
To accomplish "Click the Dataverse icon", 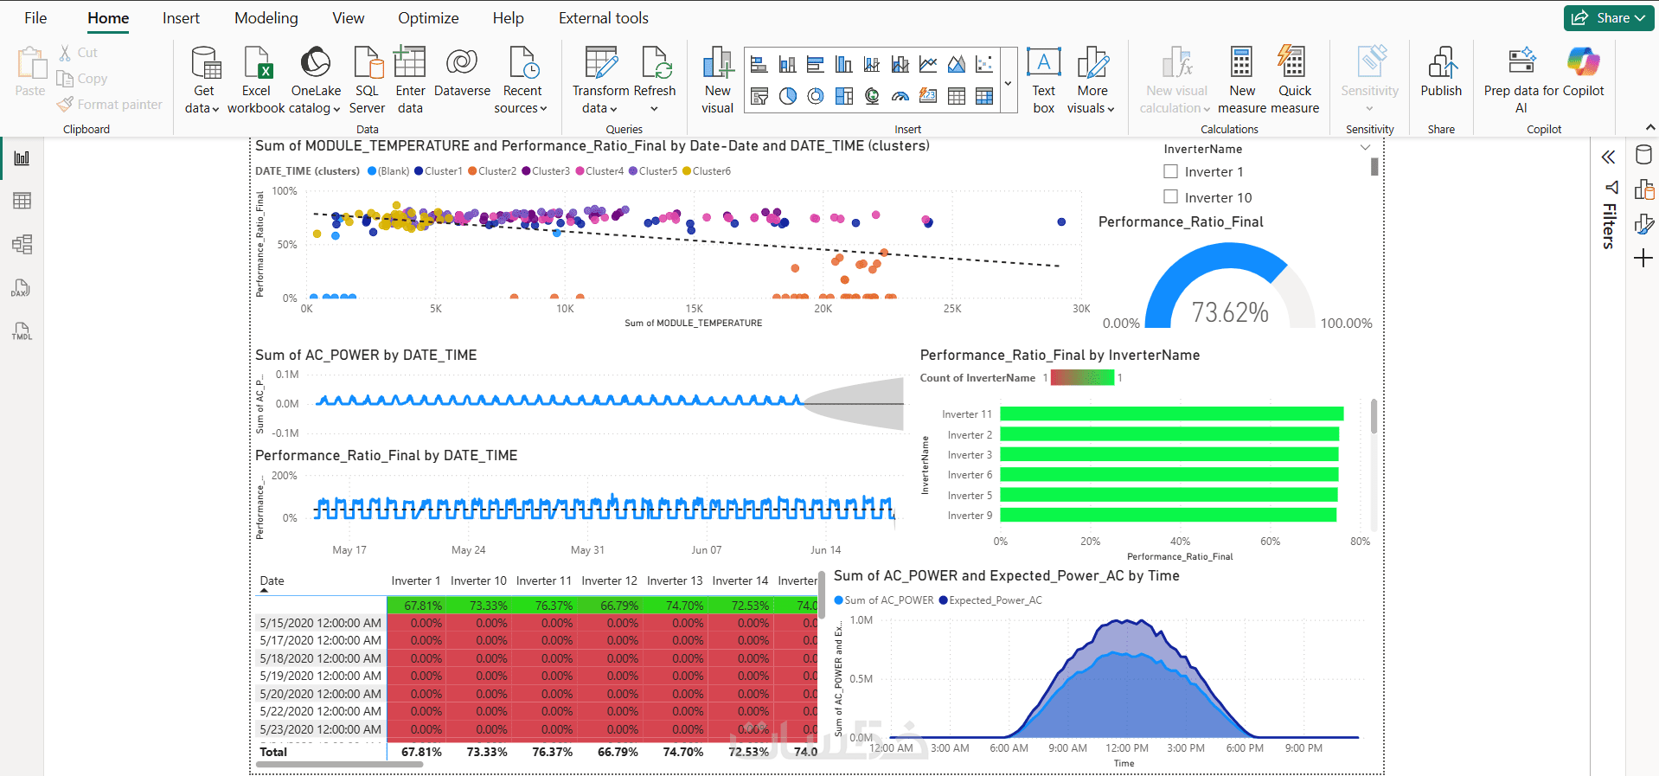I will tap(462, 62).
